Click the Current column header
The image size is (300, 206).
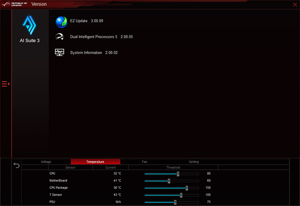110,168
